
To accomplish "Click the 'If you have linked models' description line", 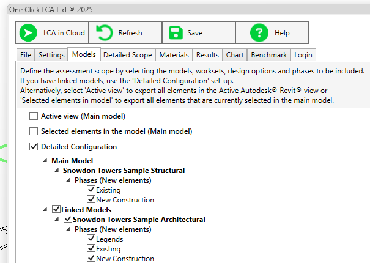I will click(x=127, y=81).
